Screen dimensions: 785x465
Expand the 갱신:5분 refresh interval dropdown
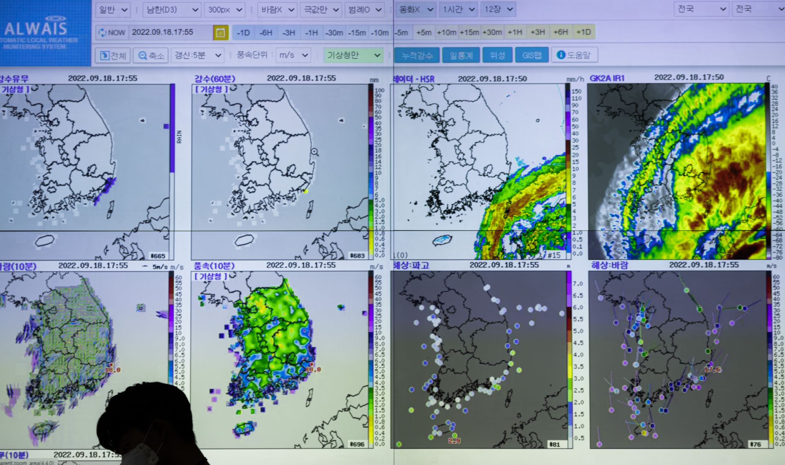[198, 55]
